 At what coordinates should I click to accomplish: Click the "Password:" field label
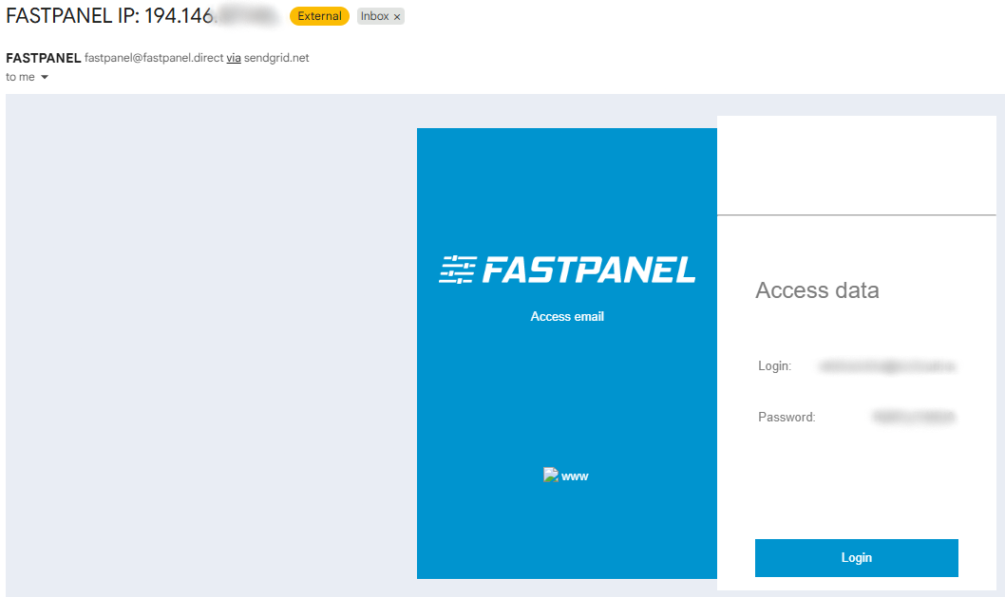click(x=787, y=417)
